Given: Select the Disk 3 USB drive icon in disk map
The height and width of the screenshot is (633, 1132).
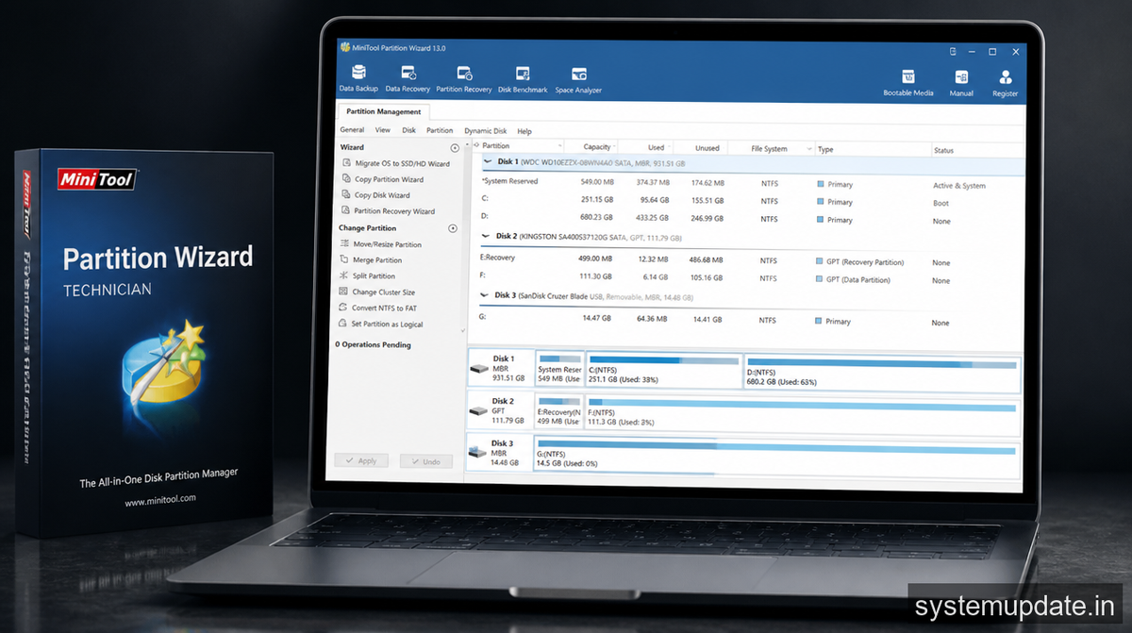Looking at the screenshot, I should pos(479,453).
